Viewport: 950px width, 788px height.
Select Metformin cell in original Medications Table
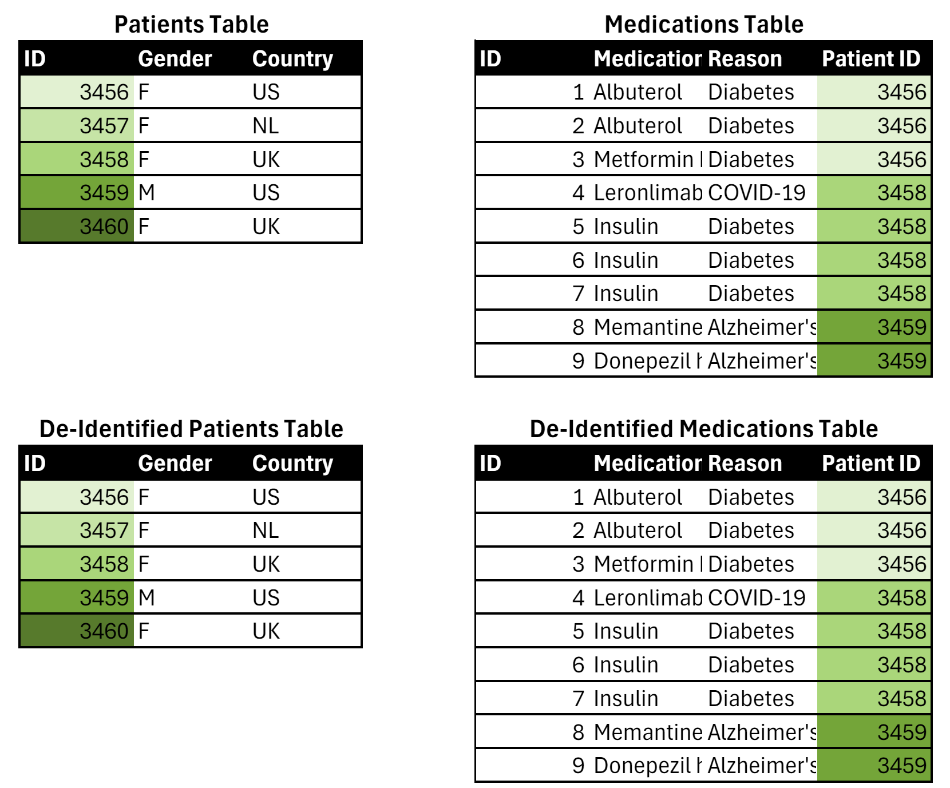[x=647, y=160]
